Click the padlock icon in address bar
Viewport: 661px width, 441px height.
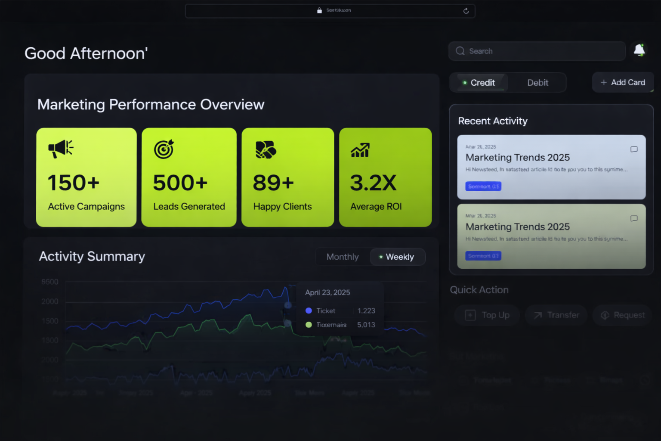click(x=319, y=10)
